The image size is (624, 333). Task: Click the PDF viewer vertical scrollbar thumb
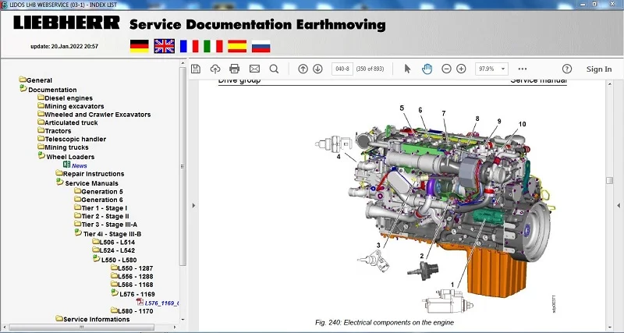609,180
